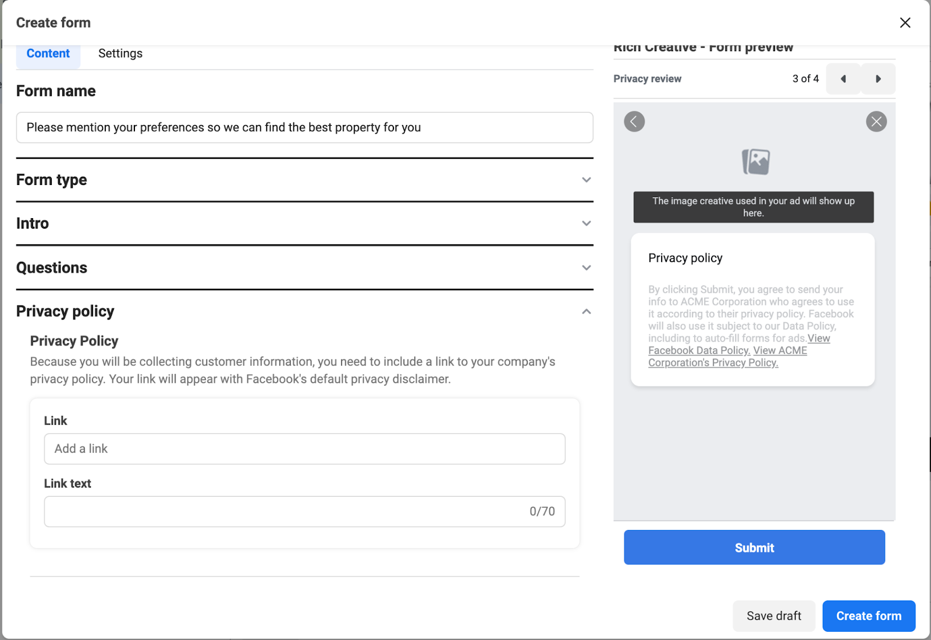Click the back arrow in phone preview
Image resolution: width=931 pixels, height=640 pixels.
[634, 122]
